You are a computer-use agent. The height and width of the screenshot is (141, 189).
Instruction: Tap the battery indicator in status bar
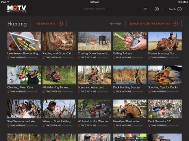pos(186,2)
